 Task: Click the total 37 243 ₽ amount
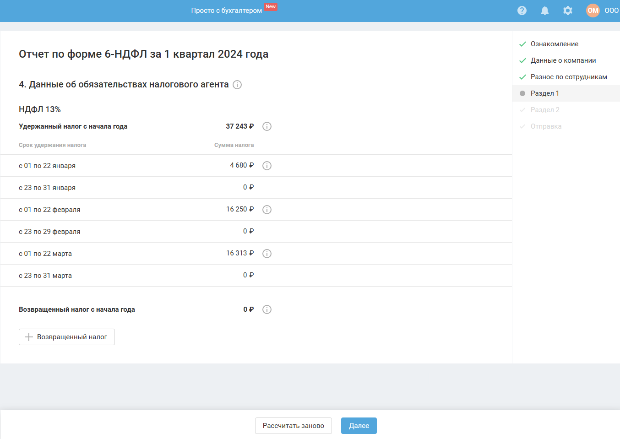click(x=240, y=126)
